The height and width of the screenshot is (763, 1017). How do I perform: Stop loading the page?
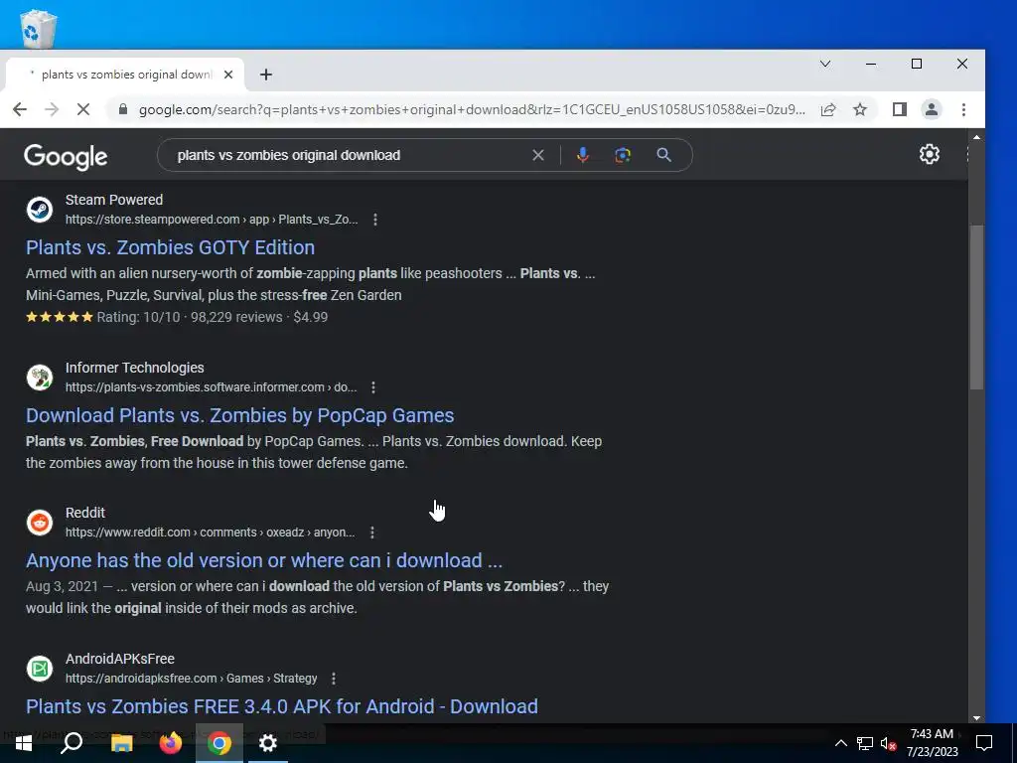(83, 109)
